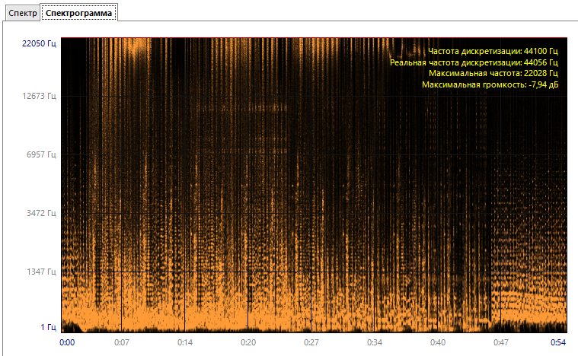
Task: Click the 0:14 time axis label
Action: tap(185, 343)
